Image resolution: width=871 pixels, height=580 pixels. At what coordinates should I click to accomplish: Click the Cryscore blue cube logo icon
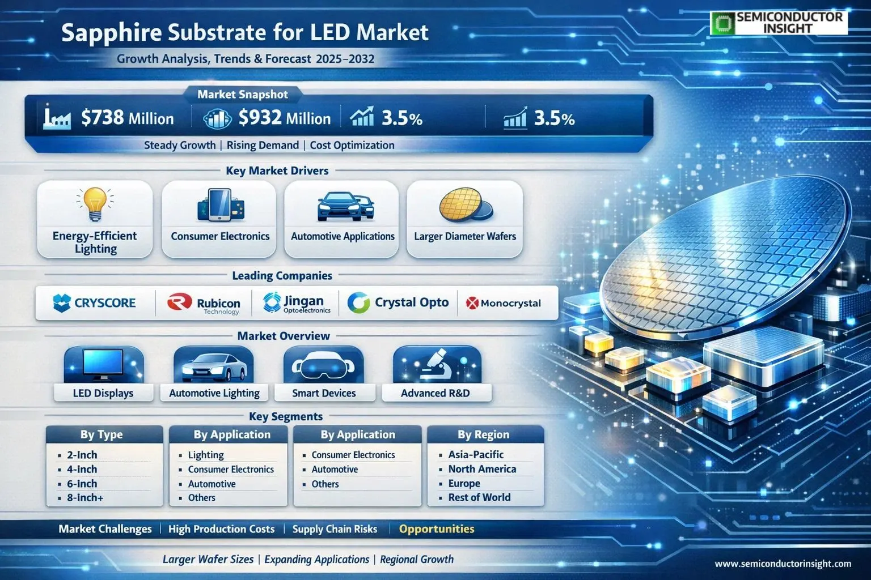[x=61, y=303]
